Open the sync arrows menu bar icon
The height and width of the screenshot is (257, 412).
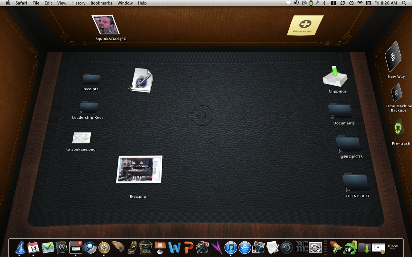(342, 3)
